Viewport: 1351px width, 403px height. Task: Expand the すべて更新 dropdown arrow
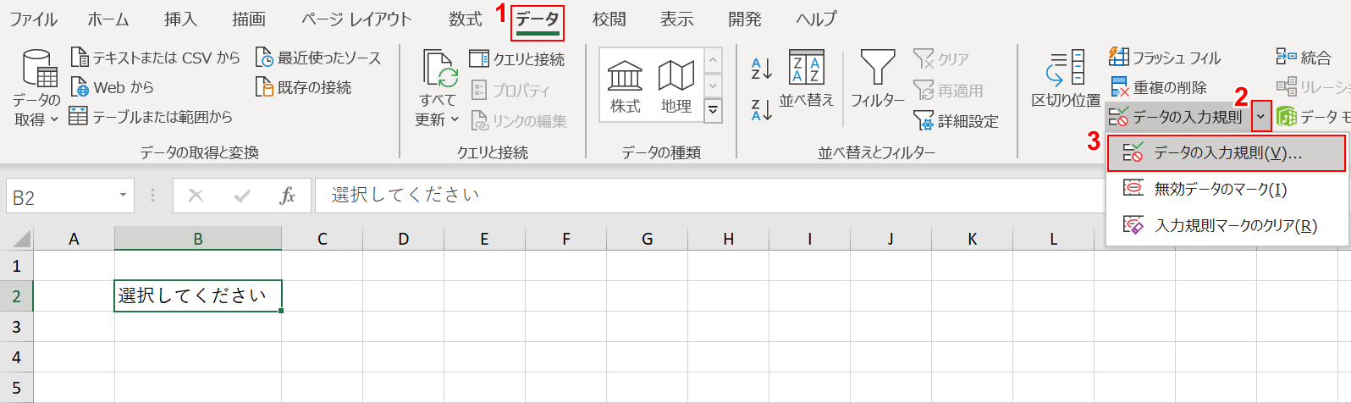[455, 119]
